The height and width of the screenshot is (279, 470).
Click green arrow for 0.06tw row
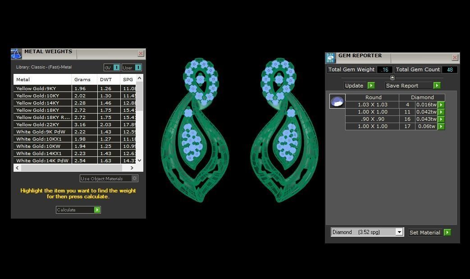click(x=441, y=126)
